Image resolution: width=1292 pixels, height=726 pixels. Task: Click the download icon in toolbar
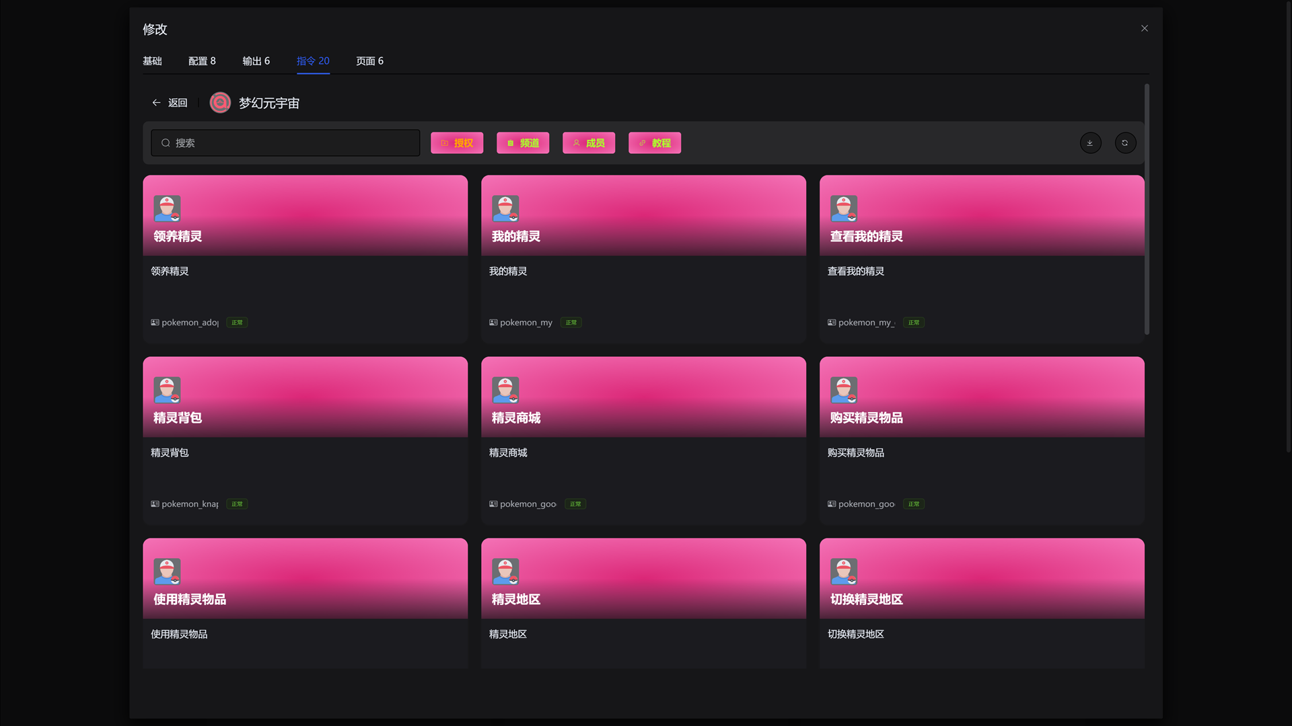click(x=1090, y=143)
